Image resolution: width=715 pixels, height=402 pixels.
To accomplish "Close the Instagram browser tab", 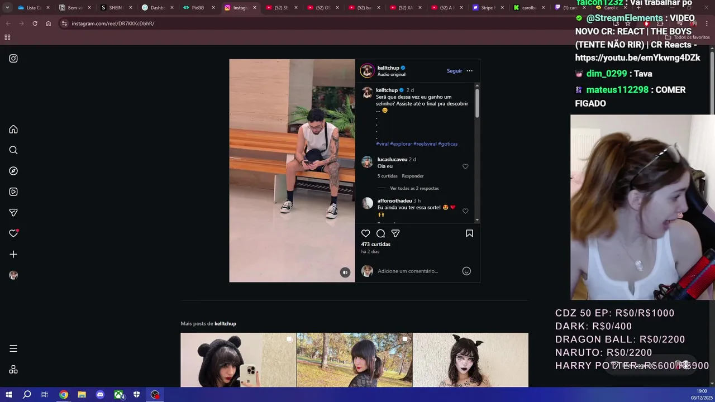I will tap(255, 8).
